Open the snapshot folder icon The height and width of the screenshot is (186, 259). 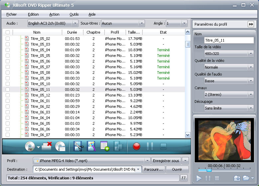click(246, 178)
